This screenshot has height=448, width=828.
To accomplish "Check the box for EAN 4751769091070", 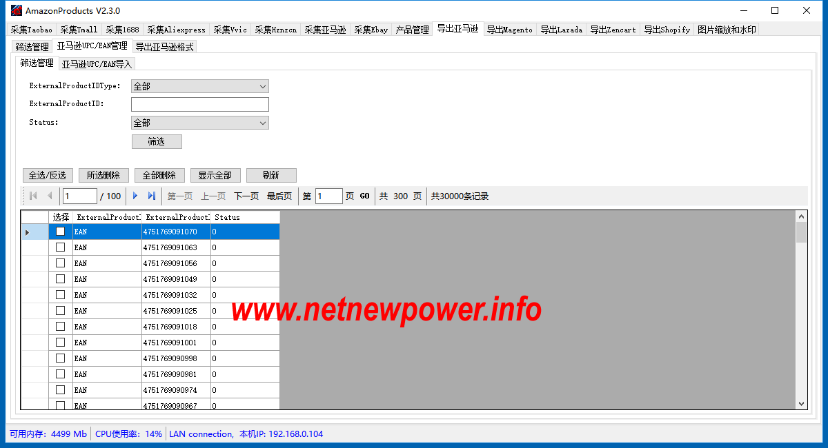I will (x=61, y=232).
